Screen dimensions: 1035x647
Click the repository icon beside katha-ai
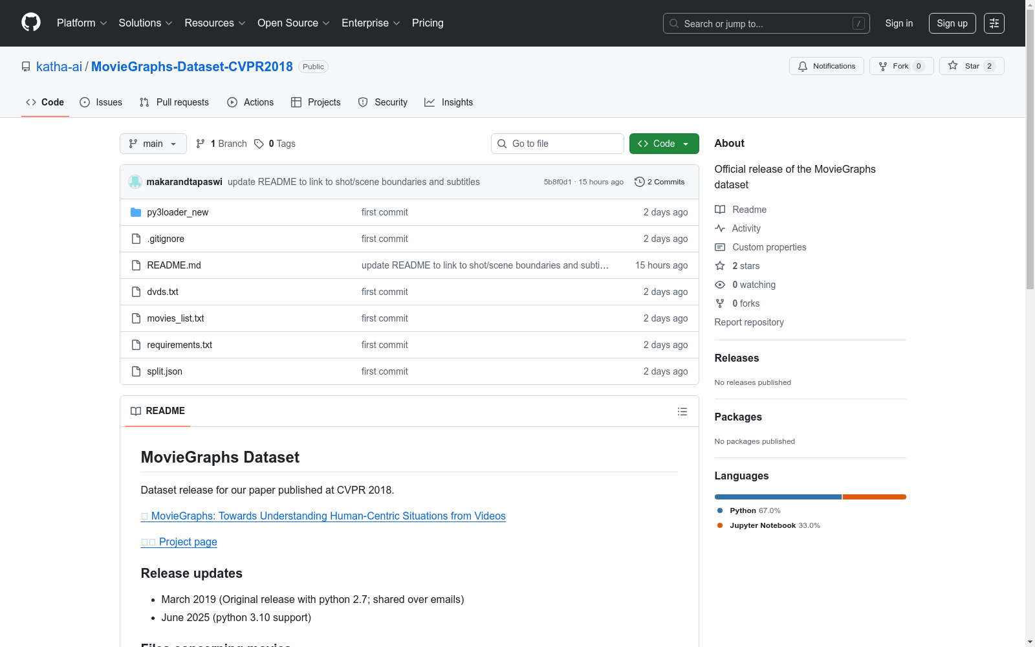click(x=26, y=67)
